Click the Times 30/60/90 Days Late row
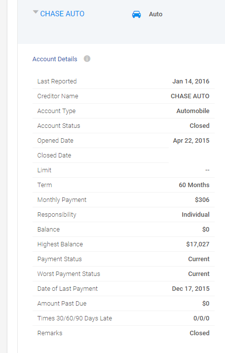225x353 pixels. click(x=123, y=318)
